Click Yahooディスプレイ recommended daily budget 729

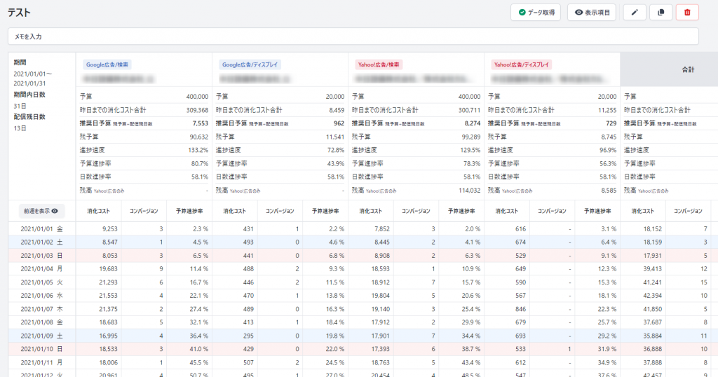[x=611, y=123]
